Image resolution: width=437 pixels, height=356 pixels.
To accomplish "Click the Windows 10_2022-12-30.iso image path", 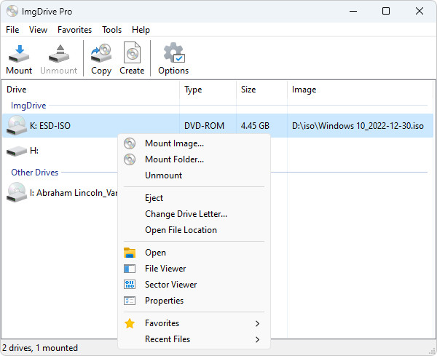I will coord(358,126).
